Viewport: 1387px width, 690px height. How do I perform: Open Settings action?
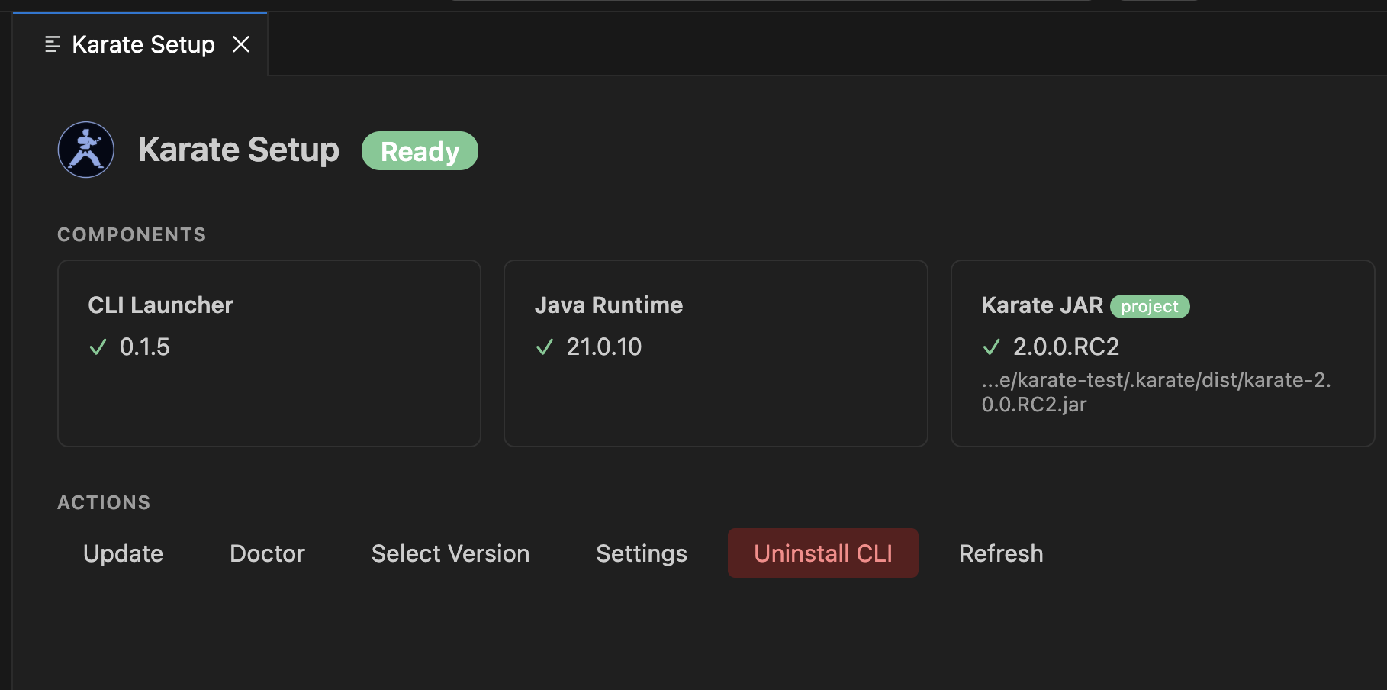click(x=642, y=553)
